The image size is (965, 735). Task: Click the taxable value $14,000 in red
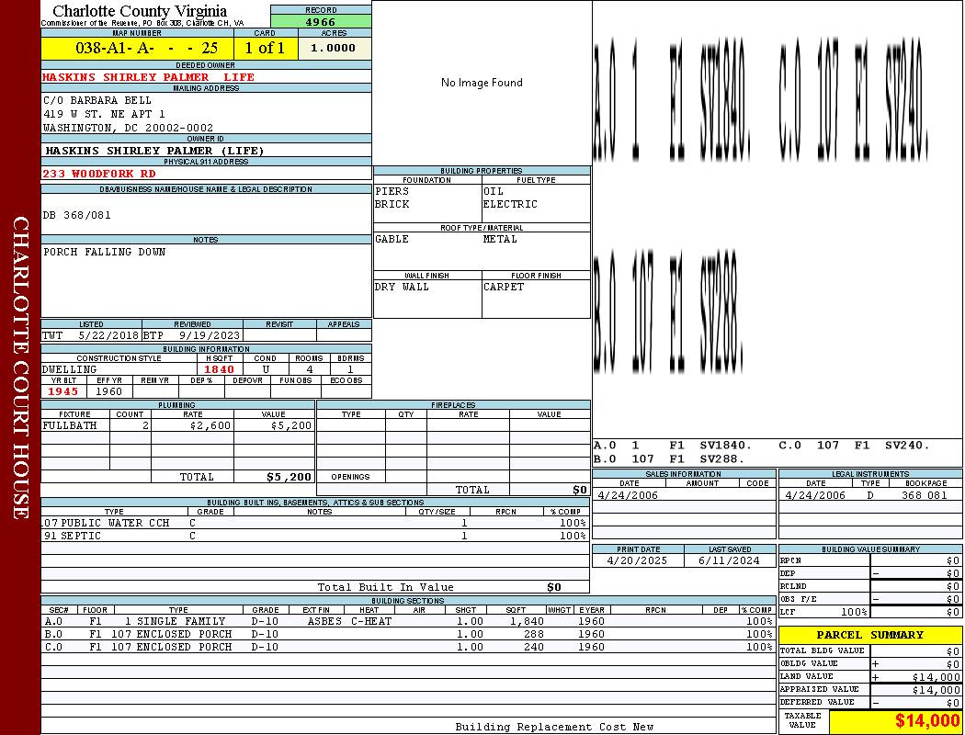[927, 721]
